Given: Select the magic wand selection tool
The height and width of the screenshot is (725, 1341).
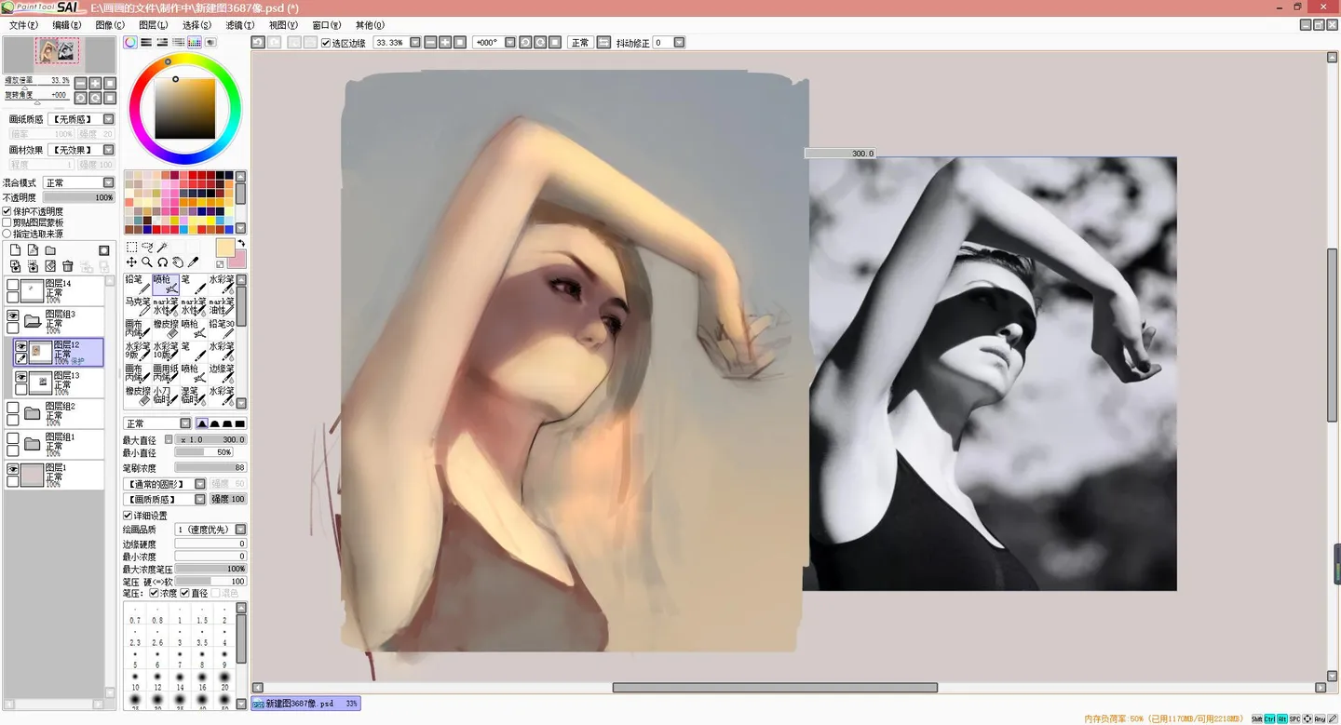Looking at the screenshot, I should (x=162, y=248).
